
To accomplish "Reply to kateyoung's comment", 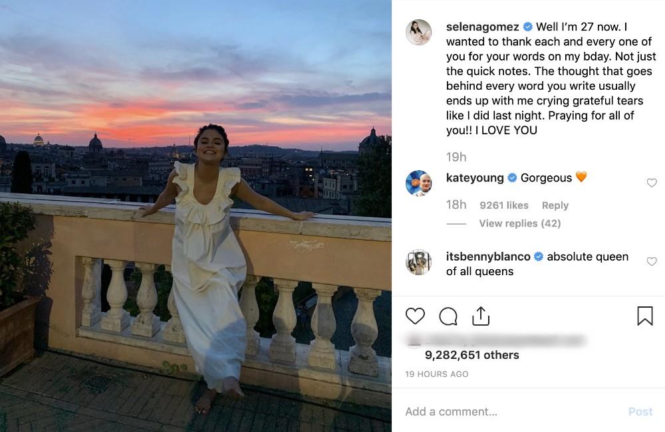I will coord(555,205).
